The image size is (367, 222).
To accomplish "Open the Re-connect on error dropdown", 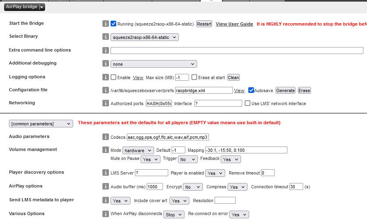I will (239, 214).
